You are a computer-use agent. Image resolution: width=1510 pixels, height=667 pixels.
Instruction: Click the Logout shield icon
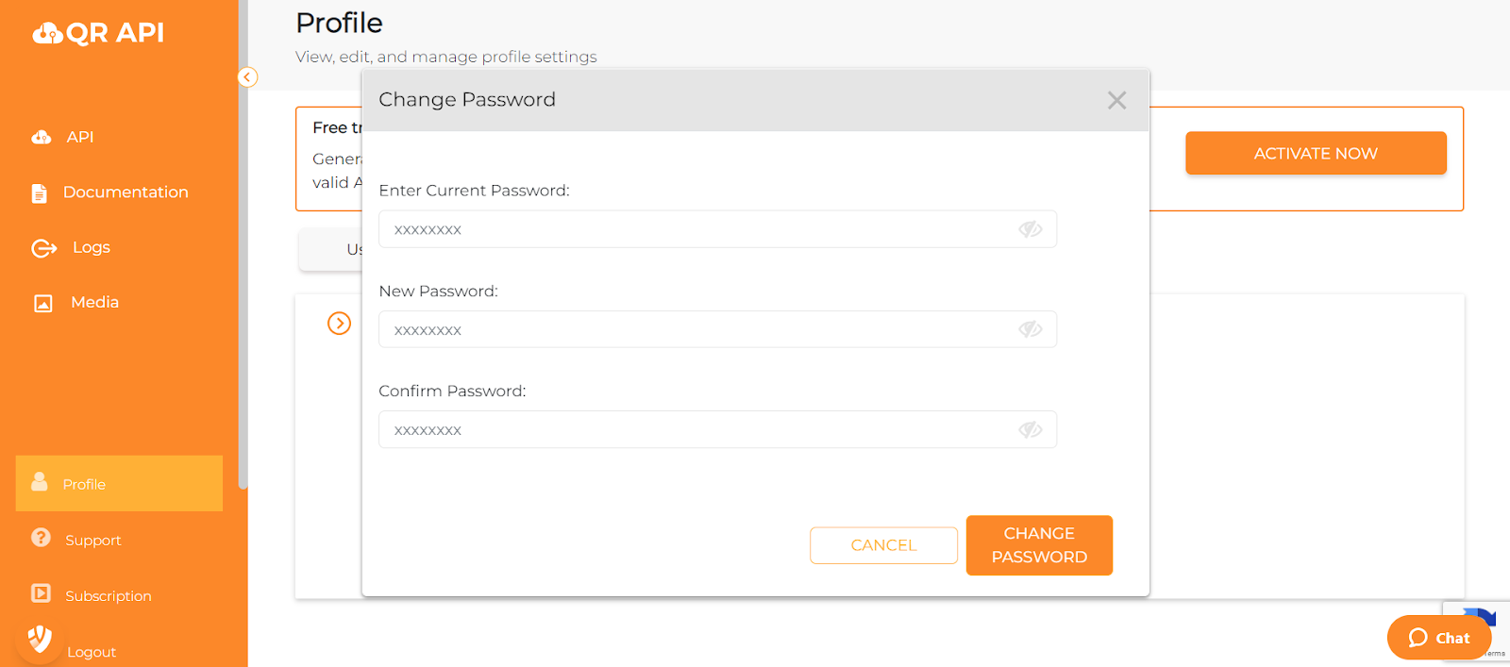coord(39,640)
